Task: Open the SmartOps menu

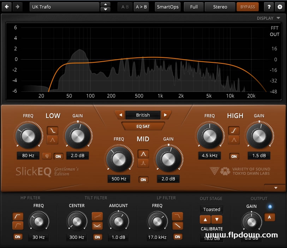Action: click(x=168, y=7)
